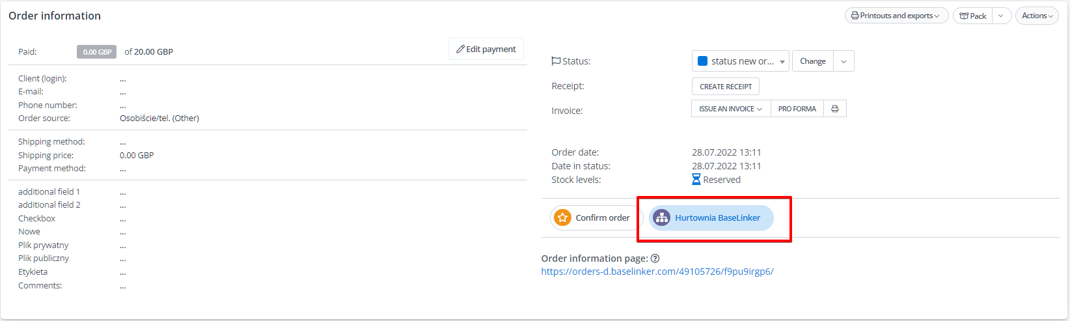This screenshot has height=321, width=1070.
Task: Click the Change status button
Action: coord(813,61)
